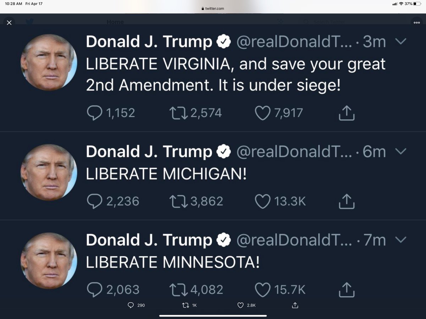Close the image viewer with X
Screen dimensions: 426x319
(x=9, y=23)
